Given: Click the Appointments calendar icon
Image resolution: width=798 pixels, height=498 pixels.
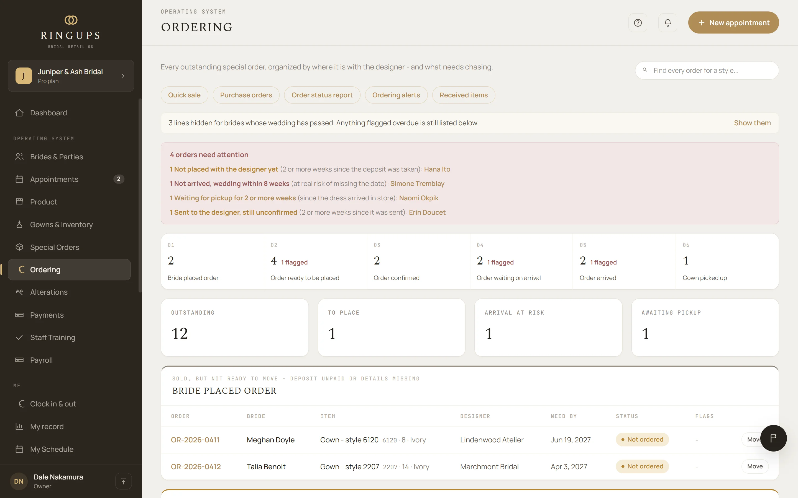Looking at the screenshot, I should click(x=19, y=179).
